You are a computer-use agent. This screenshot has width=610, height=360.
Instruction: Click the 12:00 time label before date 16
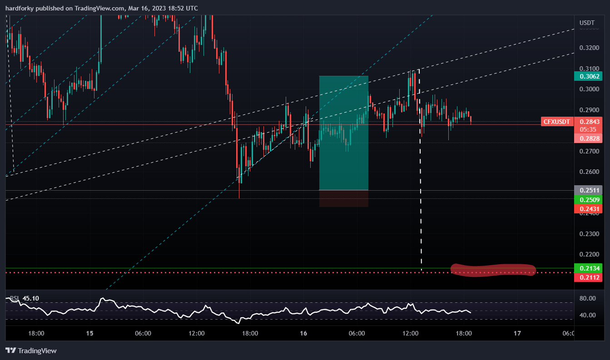pyautogui.click(x=196, y=333)
